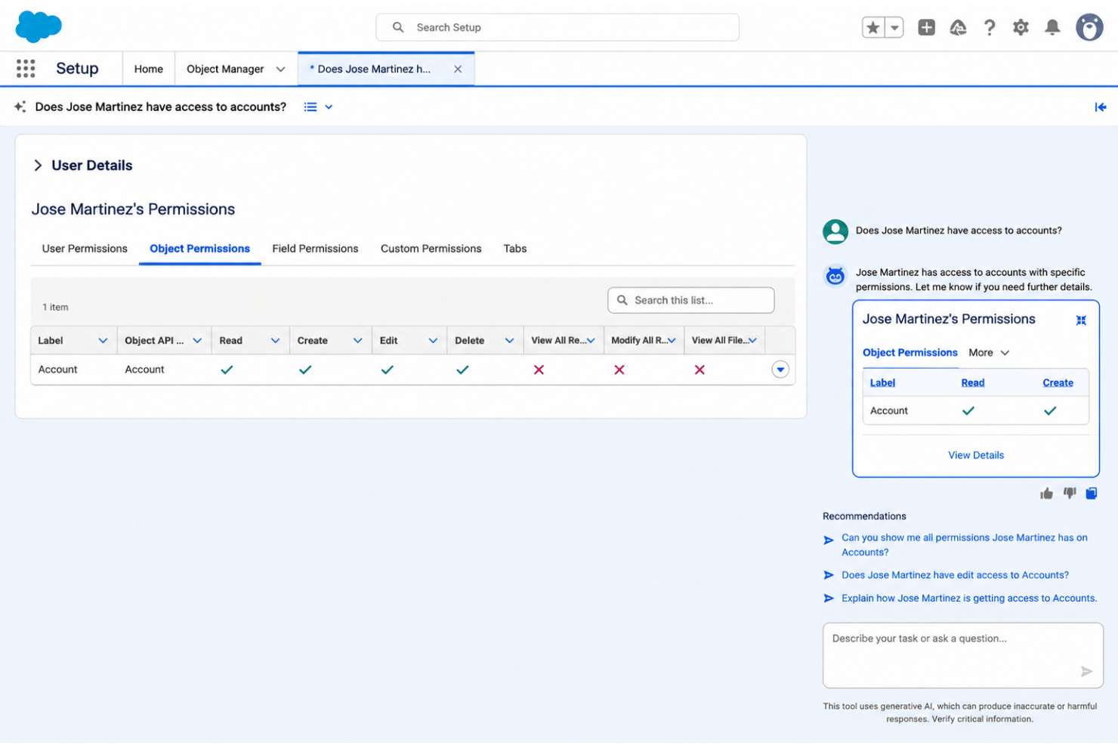Click the Account Delete checkmark

[462, 370]
